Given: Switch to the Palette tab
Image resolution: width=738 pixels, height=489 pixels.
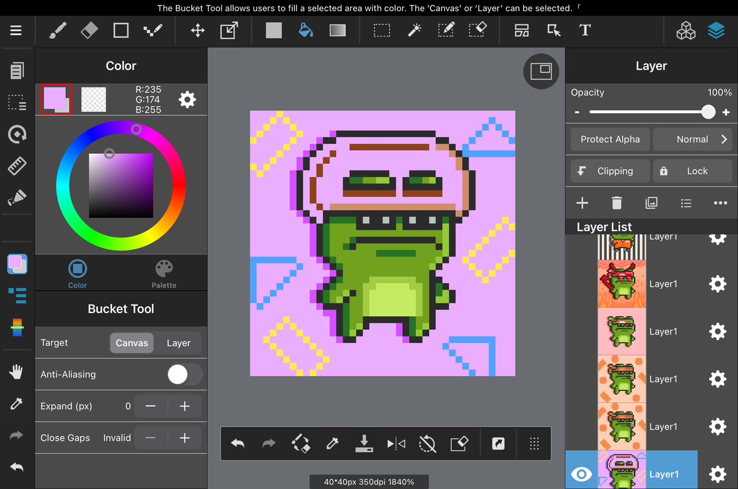Looking at the screenshot, I should click(164, 274).
